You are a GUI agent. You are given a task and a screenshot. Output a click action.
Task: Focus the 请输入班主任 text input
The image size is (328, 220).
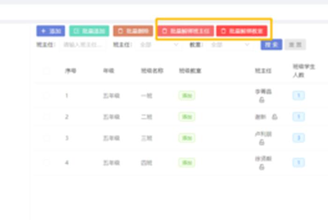tap(82, 45)
